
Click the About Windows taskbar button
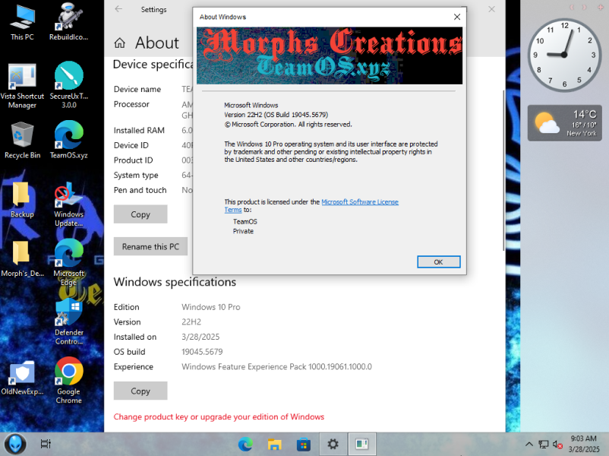coord(362,444)
